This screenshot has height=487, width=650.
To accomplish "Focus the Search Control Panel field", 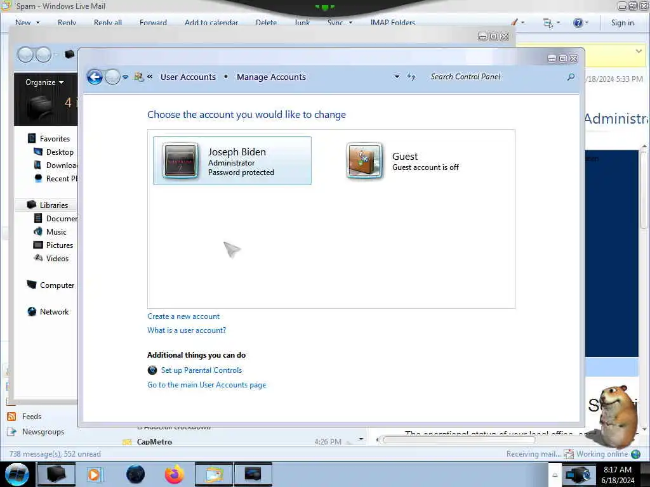I will [495, 77].
